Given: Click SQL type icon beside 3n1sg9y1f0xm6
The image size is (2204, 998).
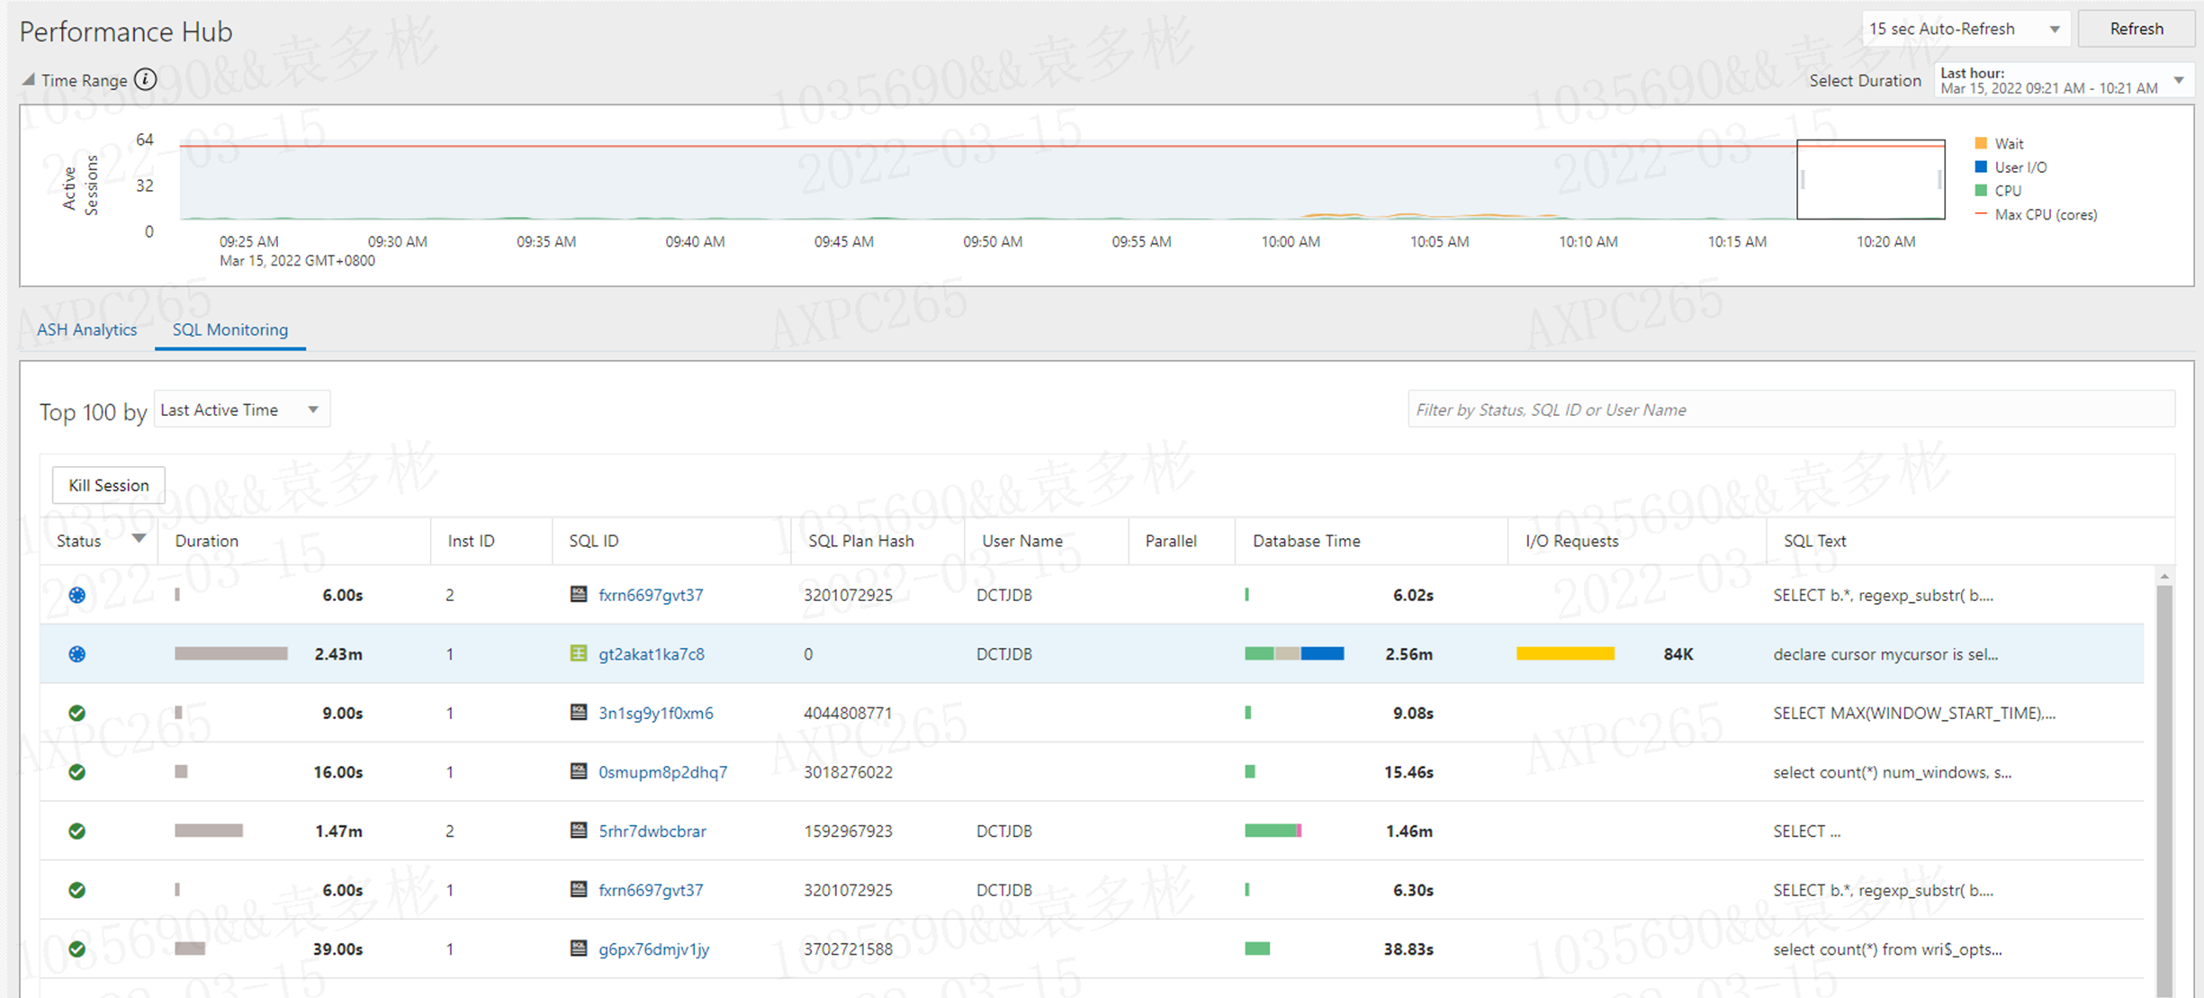Looking at the screenshot, I should [579, 712].
